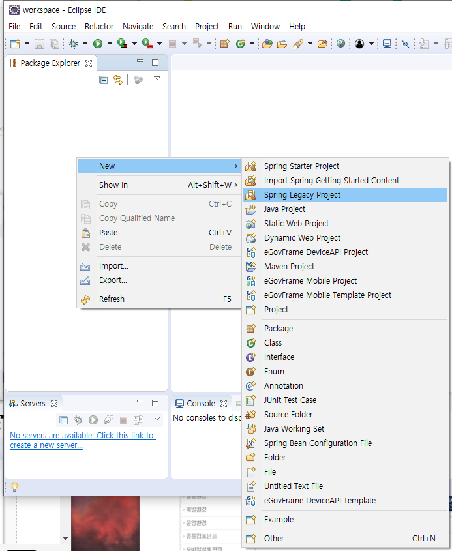Open dropdown arrow next to External Tools icon
Screen dimensions: 452x551
(x=159, y=44)
